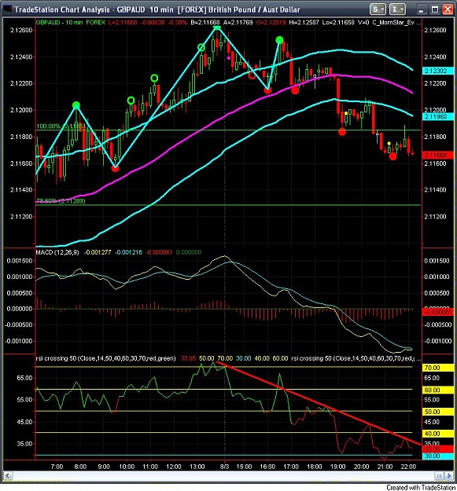Click the 22:00 label on the time axis
This screenshot has height=491, width=457.
(408, 467)
